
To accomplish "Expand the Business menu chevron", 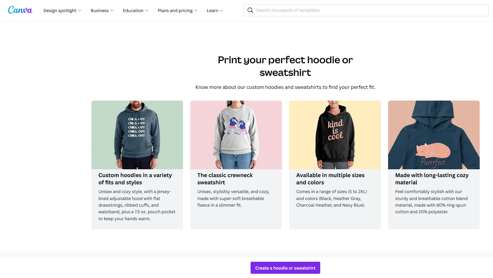I will coord(112,11).
